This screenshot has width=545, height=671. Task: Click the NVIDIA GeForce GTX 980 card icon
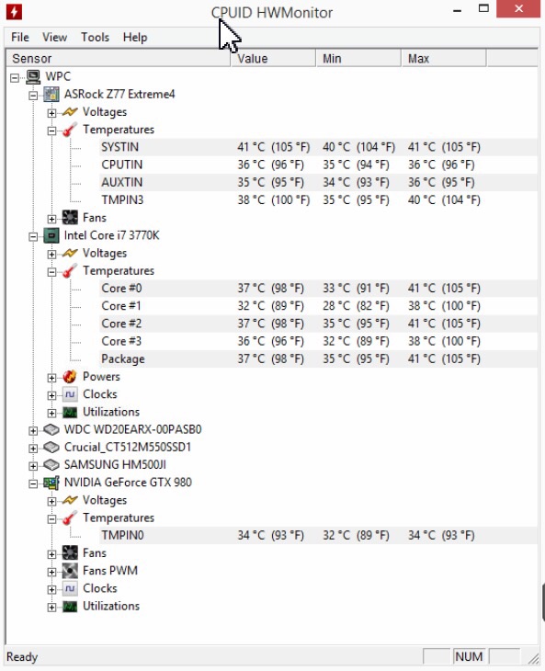coord(51,483)
